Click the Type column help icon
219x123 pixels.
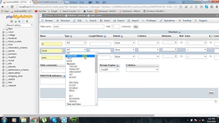[71, 36]
